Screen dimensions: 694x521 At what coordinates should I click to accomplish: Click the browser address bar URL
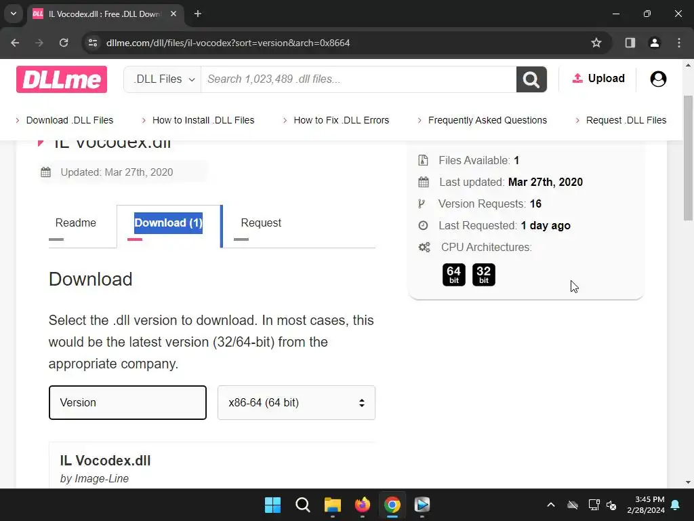[228, 43]
